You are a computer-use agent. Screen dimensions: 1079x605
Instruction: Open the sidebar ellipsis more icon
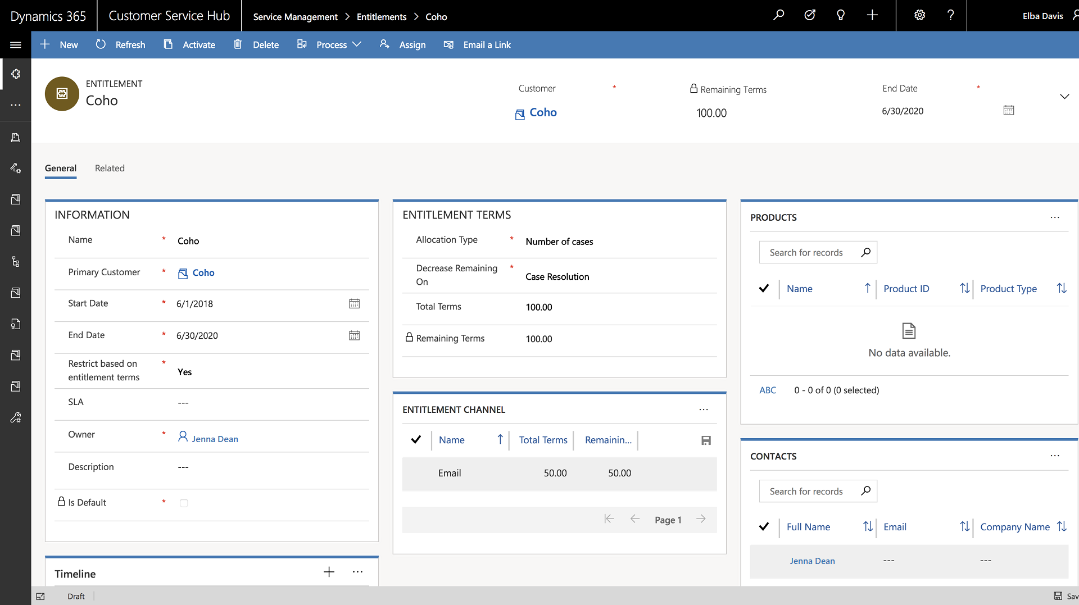click(x=16, y=105)
